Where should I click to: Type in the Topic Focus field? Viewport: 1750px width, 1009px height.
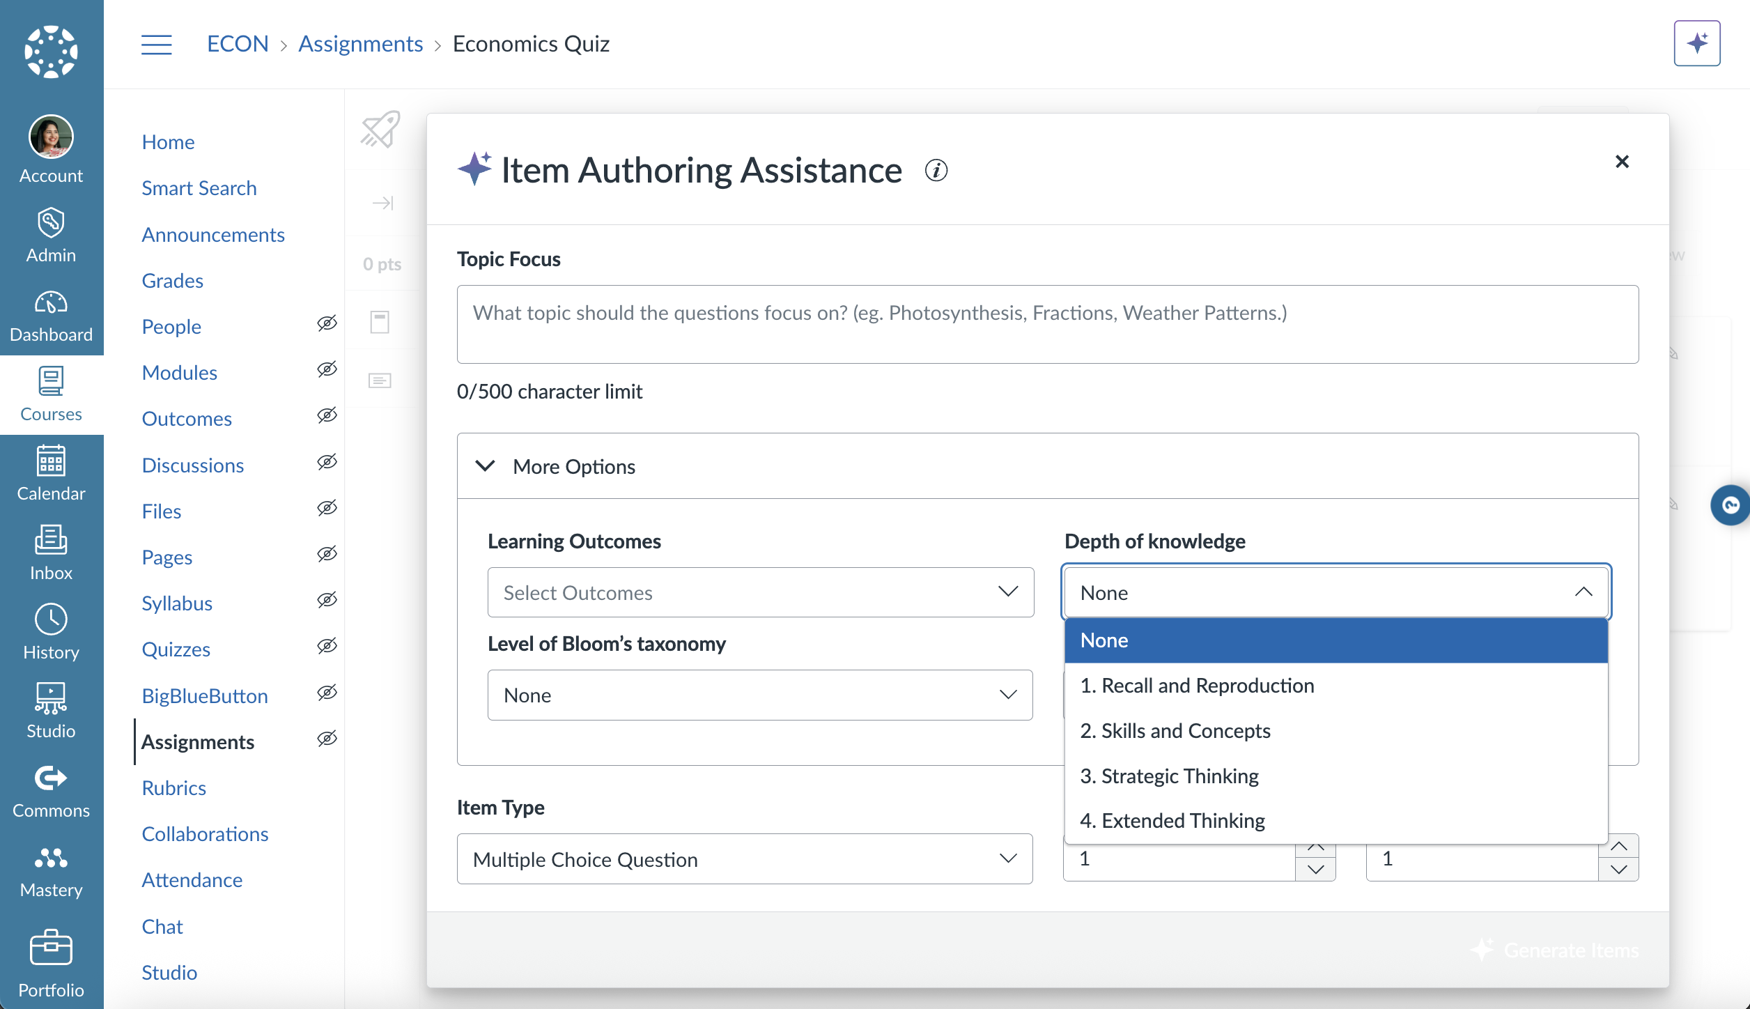coord(1045,323)
